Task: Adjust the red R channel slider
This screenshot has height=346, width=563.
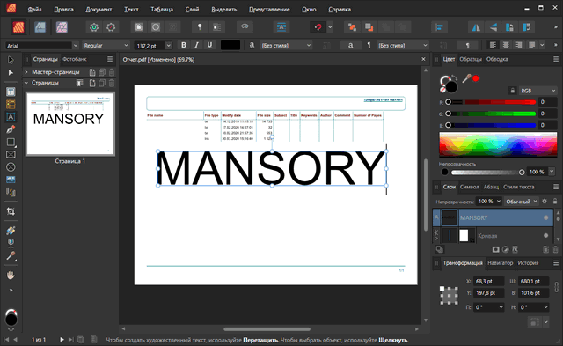Action: point(491,102)
